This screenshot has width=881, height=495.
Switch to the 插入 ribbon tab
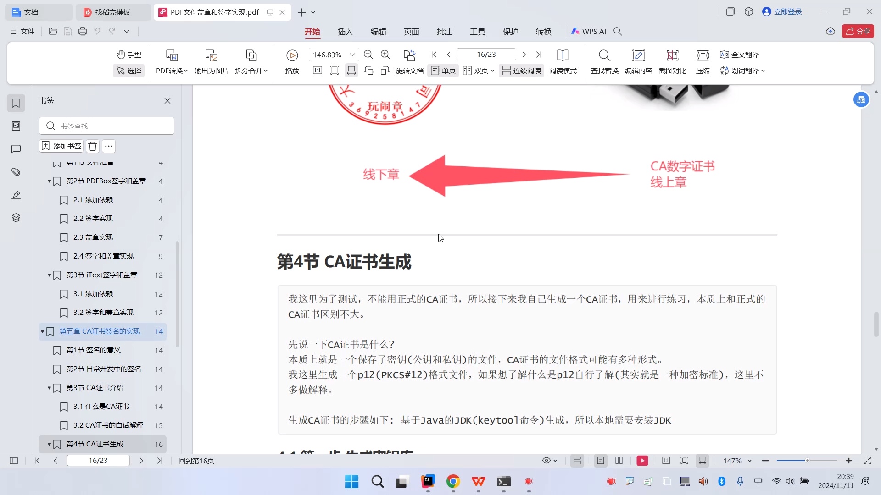pyautogui.click(x=345, y=31)
